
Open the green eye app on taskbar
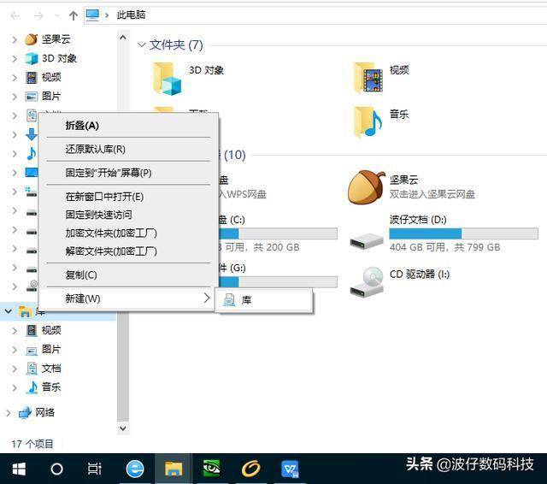point(212,469)
